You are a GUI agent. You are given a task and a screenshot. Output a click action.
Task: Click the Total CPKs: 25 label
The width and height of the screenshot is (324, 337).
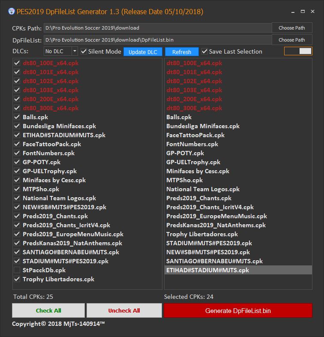click(x=33, y=297)
